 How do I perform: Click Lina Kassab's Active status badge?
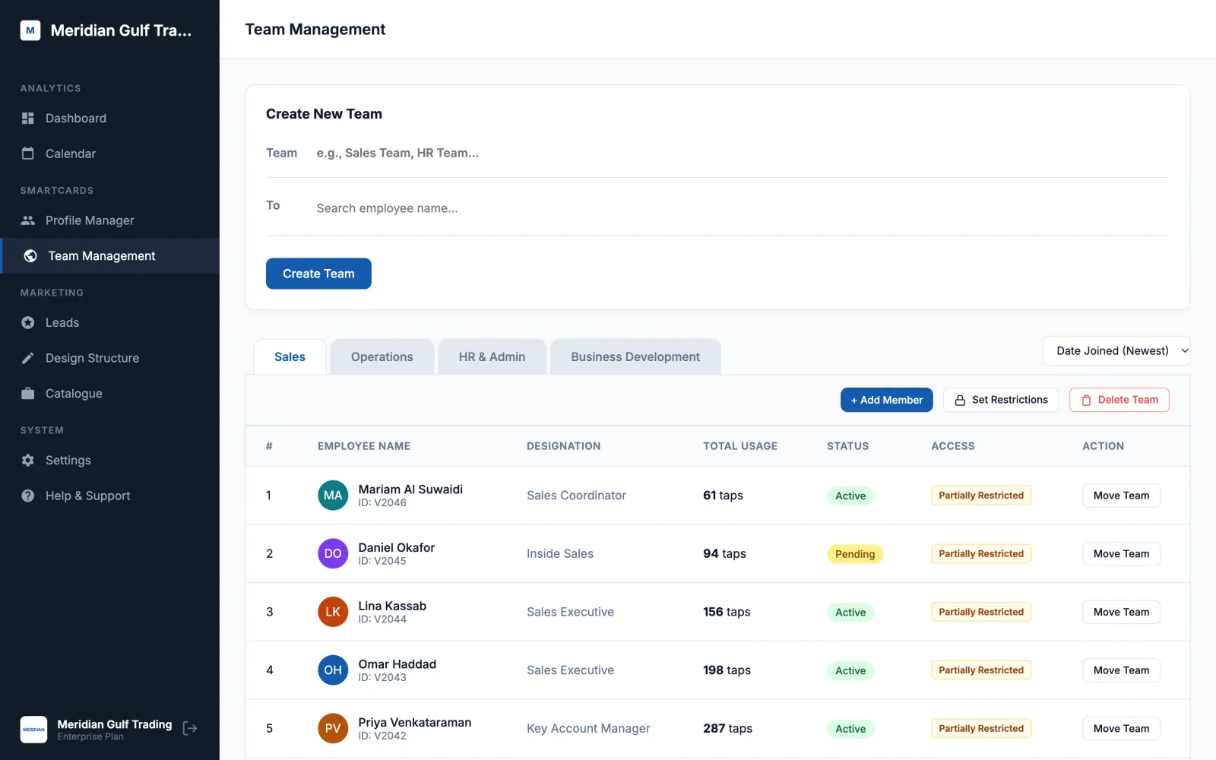pyautogui.click(x=850, y=613)
